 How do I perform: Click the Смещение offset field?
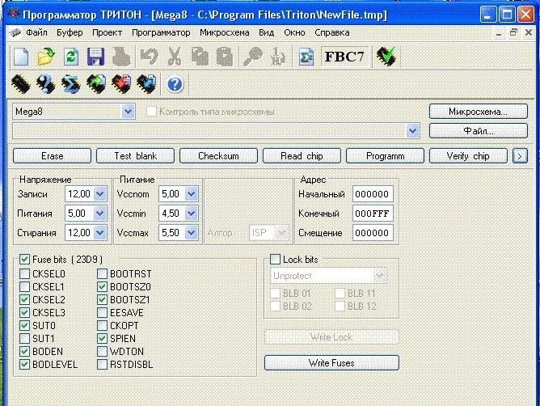[x=373, y=233]
